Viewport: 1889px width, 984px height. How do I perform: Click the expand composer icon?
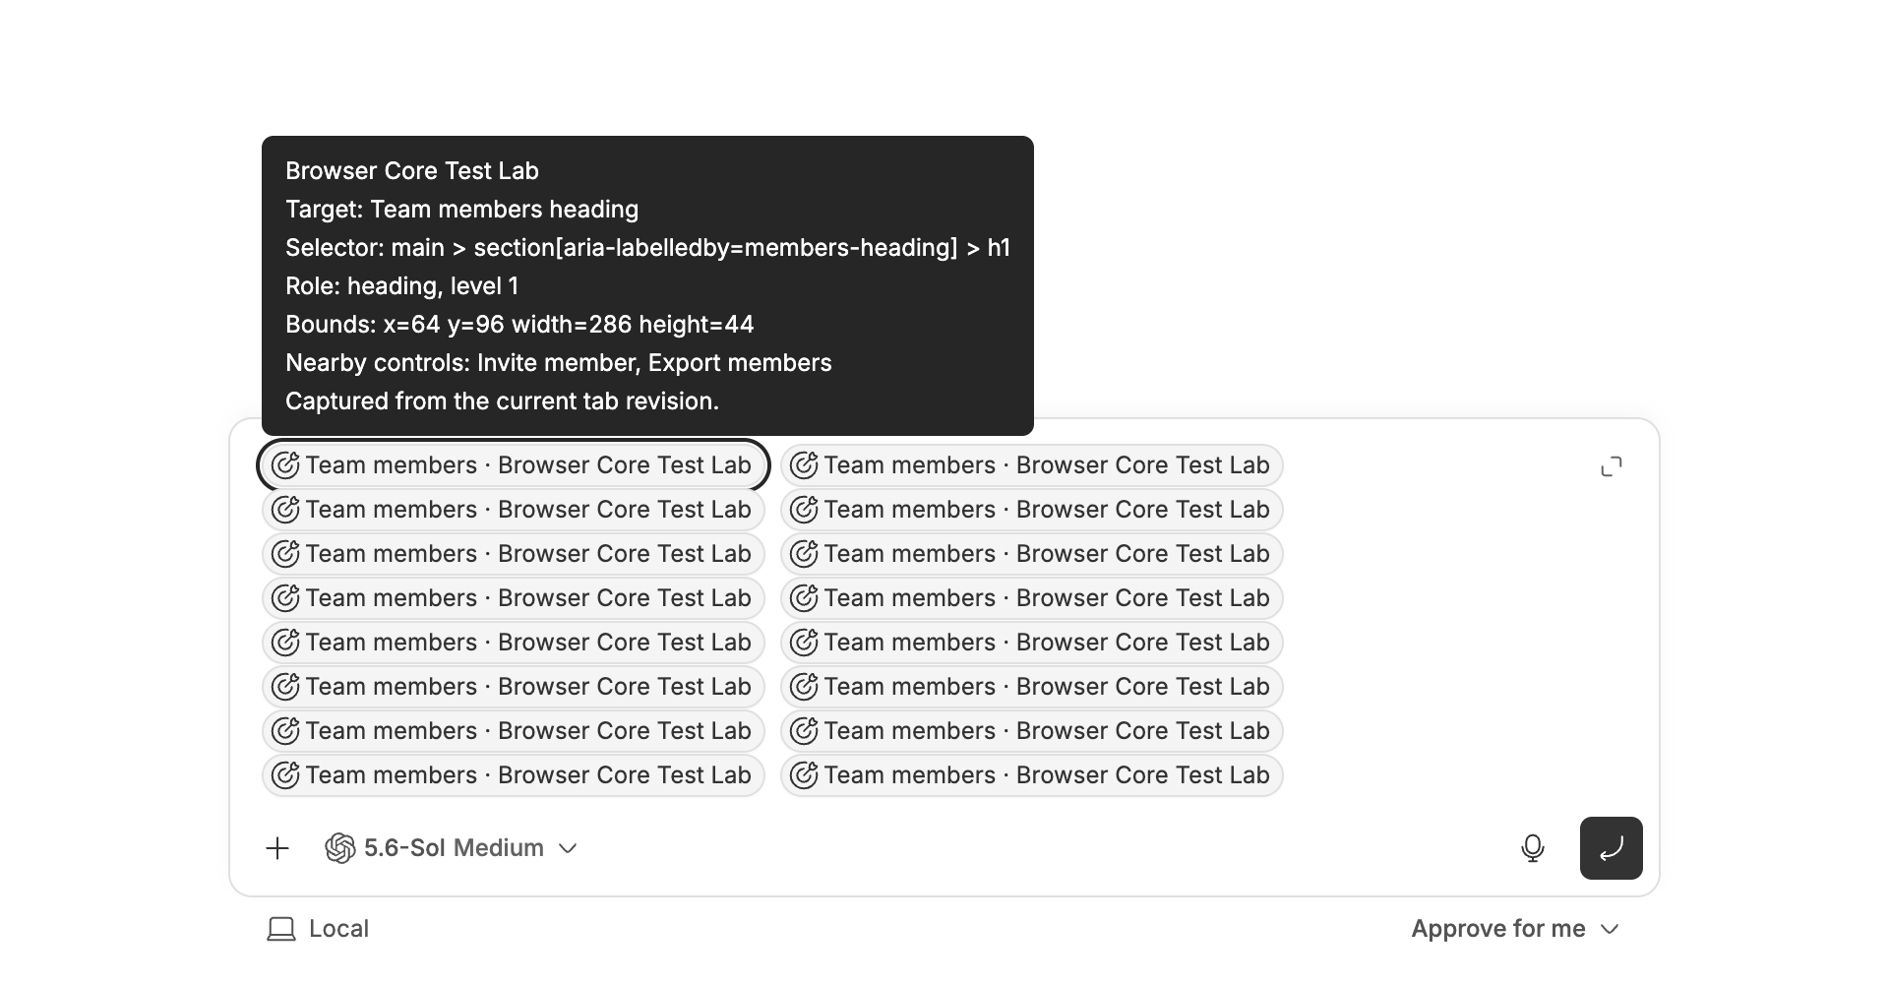point(1612,466)
